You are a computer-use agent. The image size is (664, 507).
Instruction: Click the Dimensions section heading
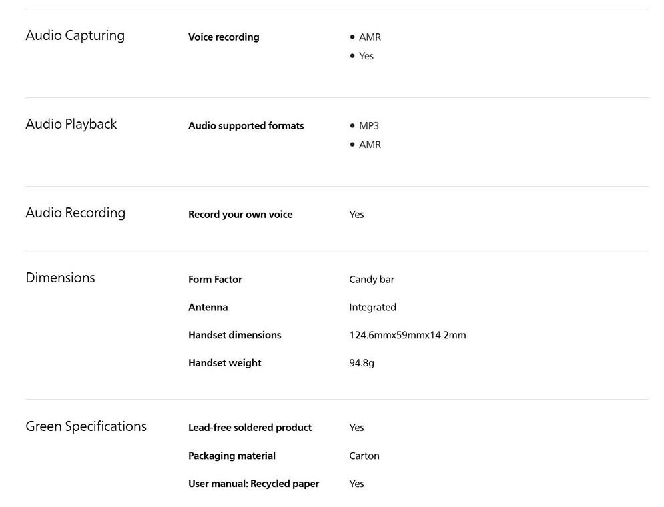[60, 278]
